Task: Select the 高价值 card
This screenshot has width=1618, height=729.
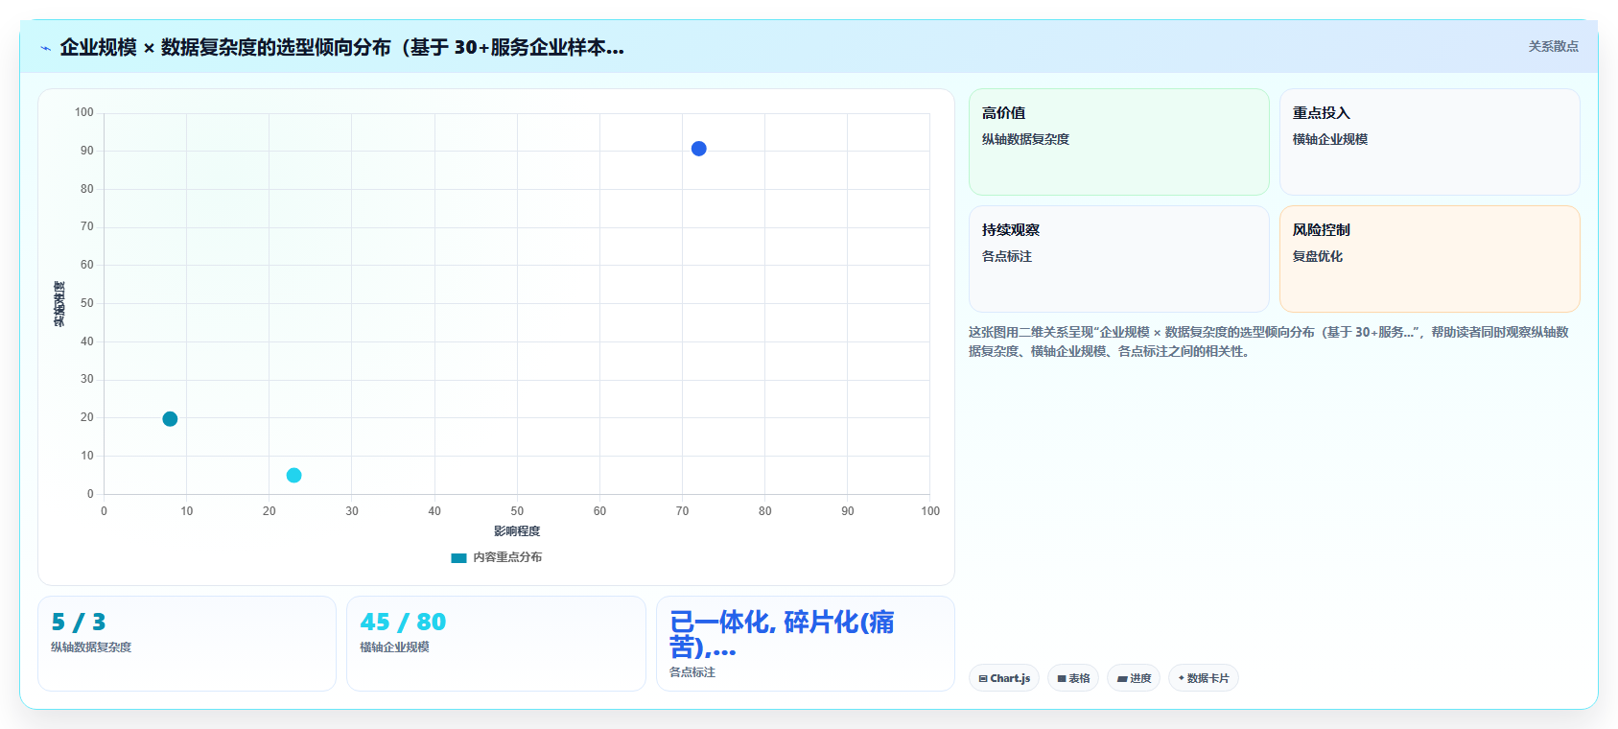Action: click(1118, 142)
